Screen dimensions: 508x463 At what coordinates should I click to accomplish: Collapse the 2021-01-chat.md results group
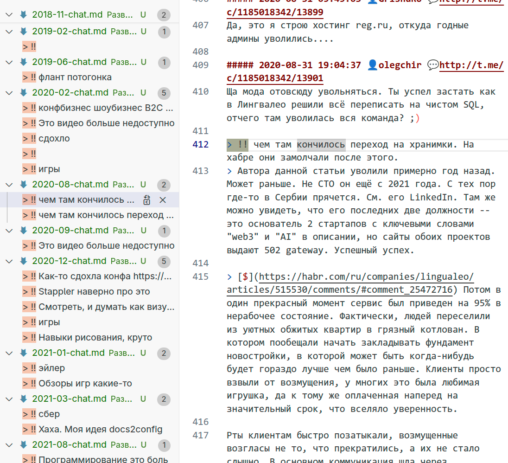click(x=9, y=354)
